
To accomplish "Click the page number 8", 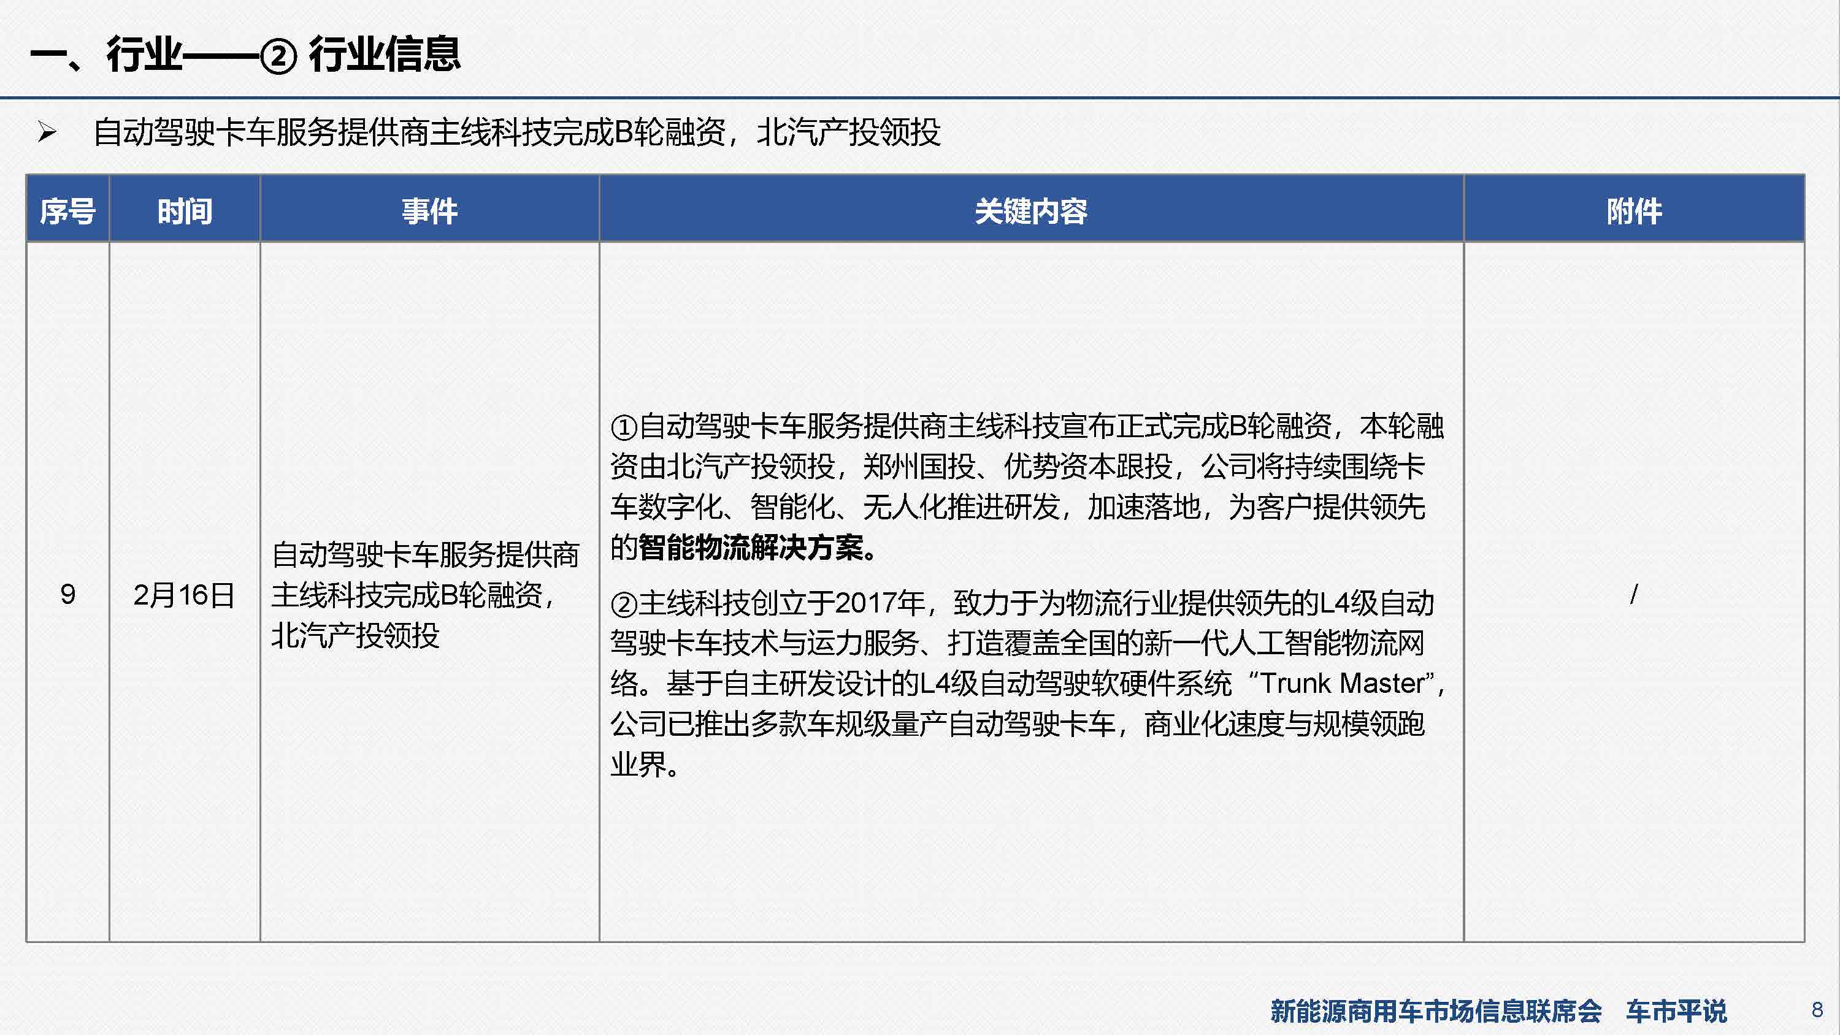I will pyautogui.click(x=1817, y=1010).
